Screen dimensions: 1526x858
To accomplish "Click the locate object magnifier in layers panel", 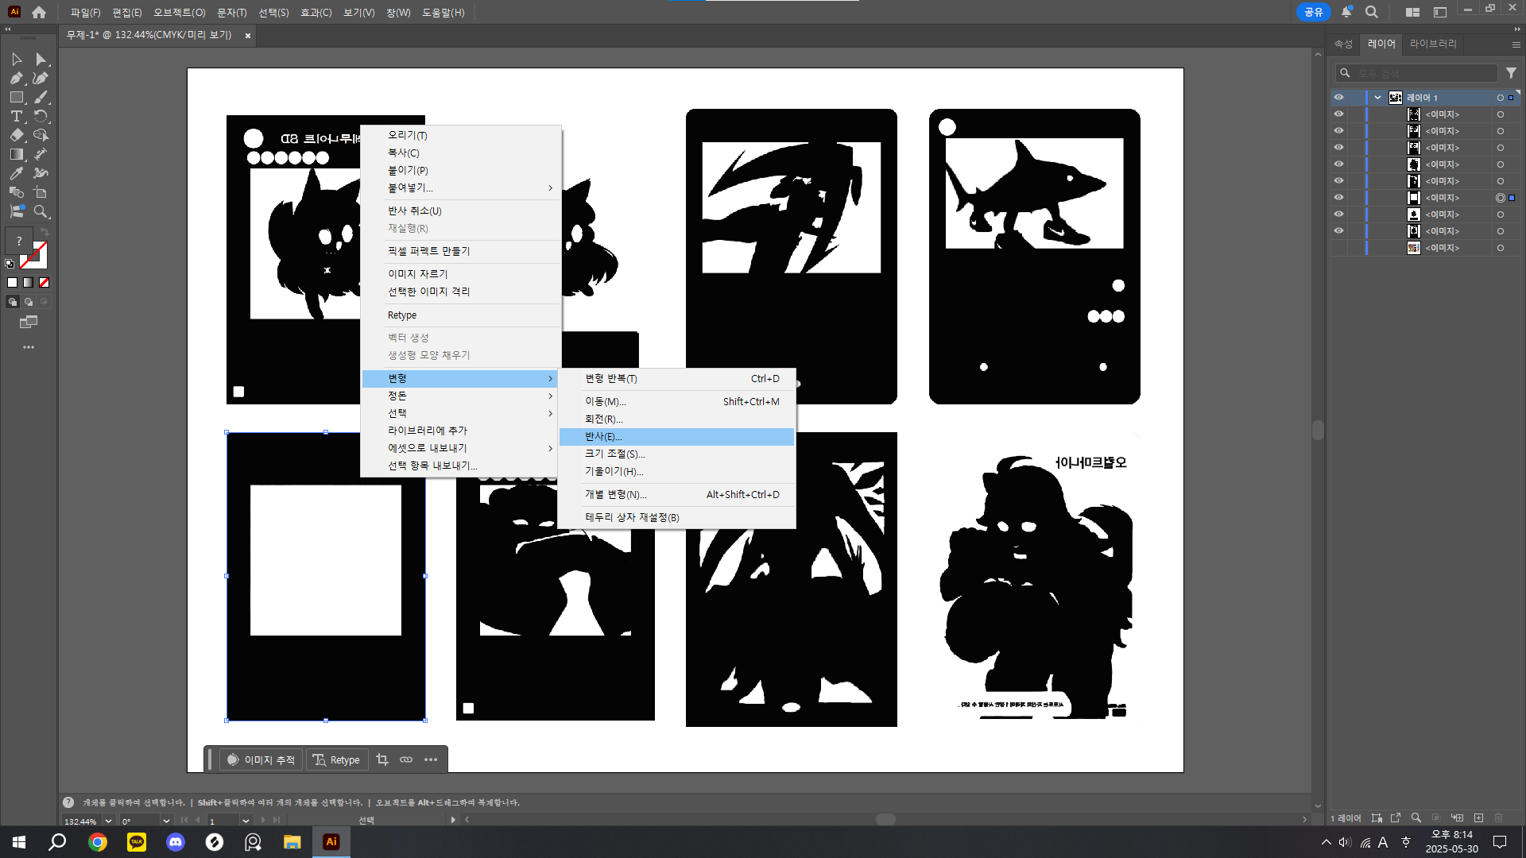I will (x=1416, y=818).
